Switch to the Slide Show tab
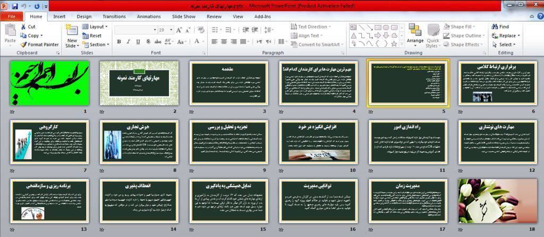Image resolution: width=544 pixels, height=237 pixels. click(x=184, y=16)
